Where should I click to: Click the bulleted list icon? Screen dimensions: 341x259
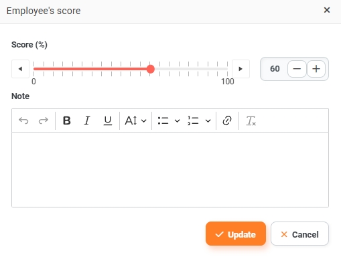163,120
